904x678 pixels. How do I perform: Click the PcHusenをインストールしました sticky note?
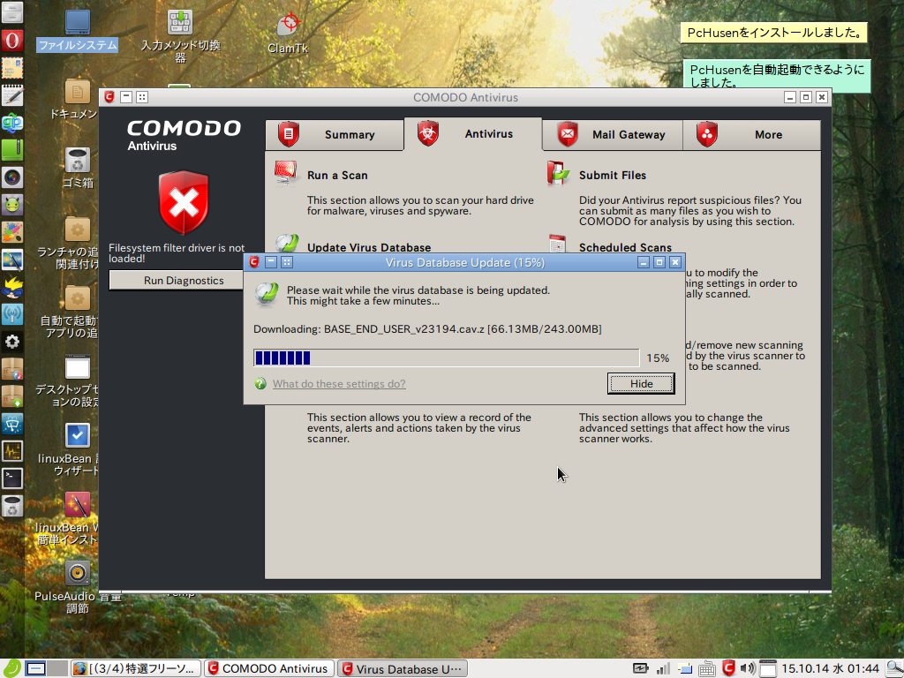point(773,33)
